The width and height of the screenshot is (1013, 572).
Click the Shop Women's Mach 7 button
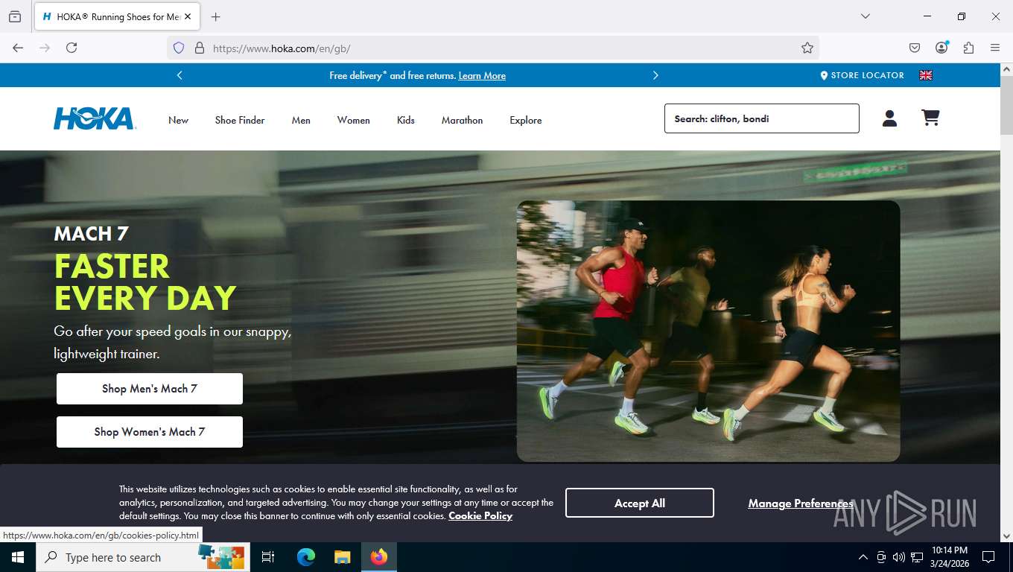[x=150, y=432]
